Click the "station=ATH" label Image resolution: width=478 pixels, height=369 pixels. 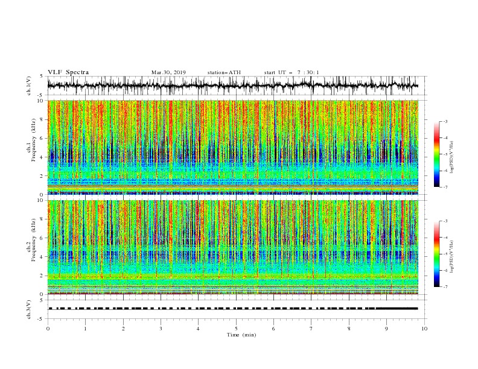224,72
